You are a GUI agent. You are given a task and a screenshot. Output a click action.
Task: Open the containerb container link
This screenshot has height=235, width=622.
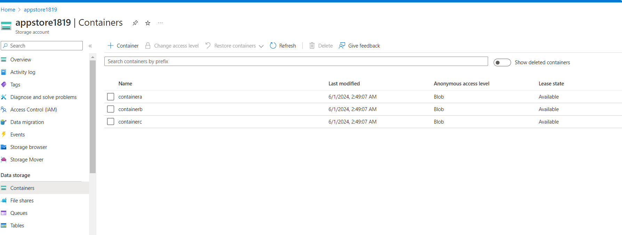[130, 109]
